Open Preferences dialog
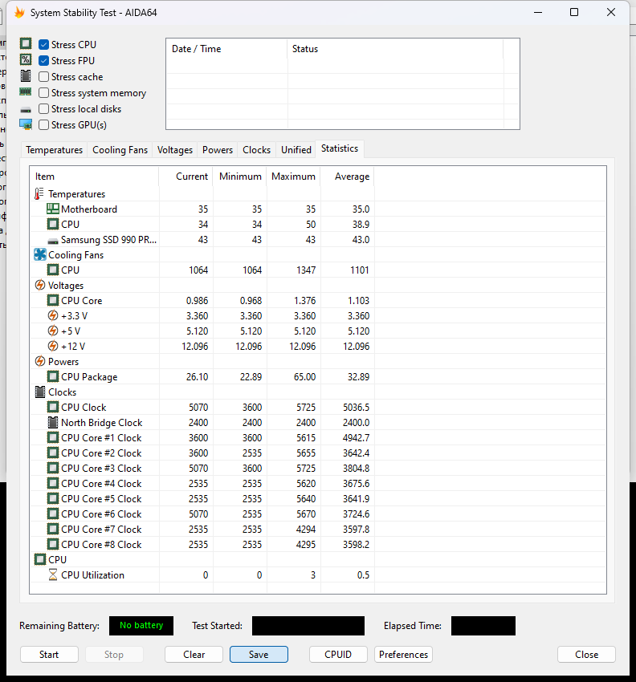Screen dimensions: 636x682 [x=403, y=655]
